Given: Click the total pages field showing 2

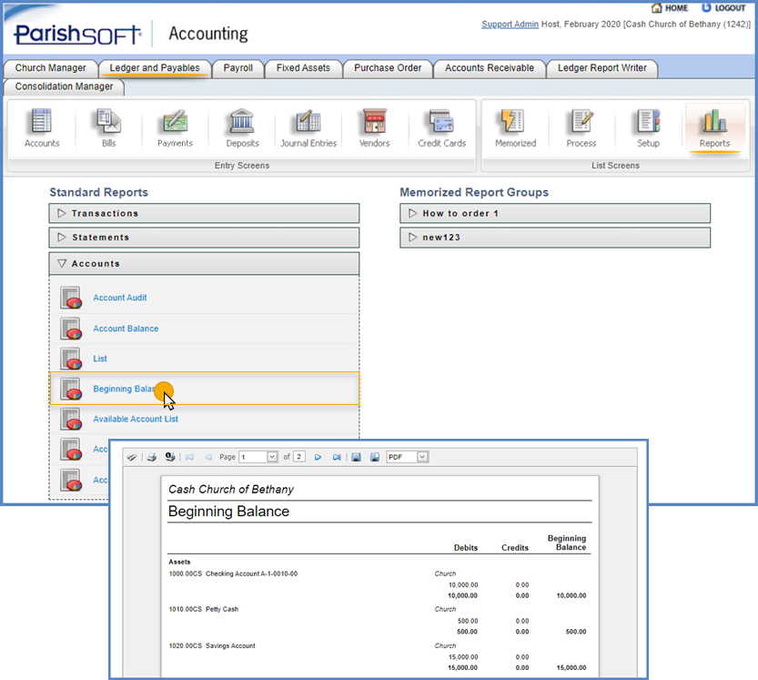Looking at the screenshot, I should pyautogui.click(x=299, y=457).
